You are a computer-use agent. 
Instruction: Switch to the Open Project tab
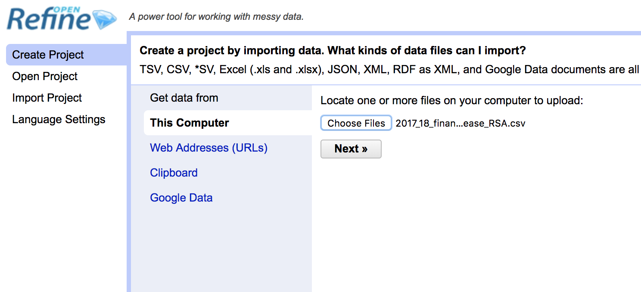pyautogui.click(x=45, y=76)
